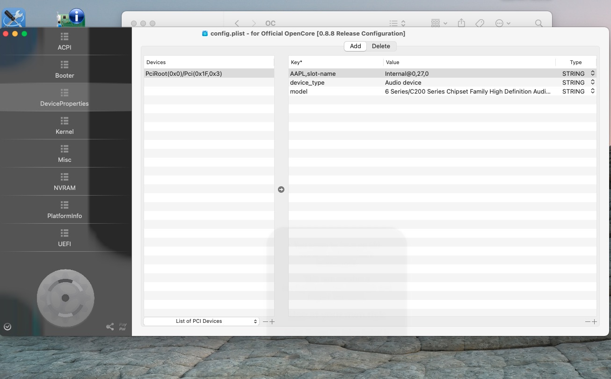Select the PlatformInfo section
Screen dimensions: 611x379
pos(65,210)
